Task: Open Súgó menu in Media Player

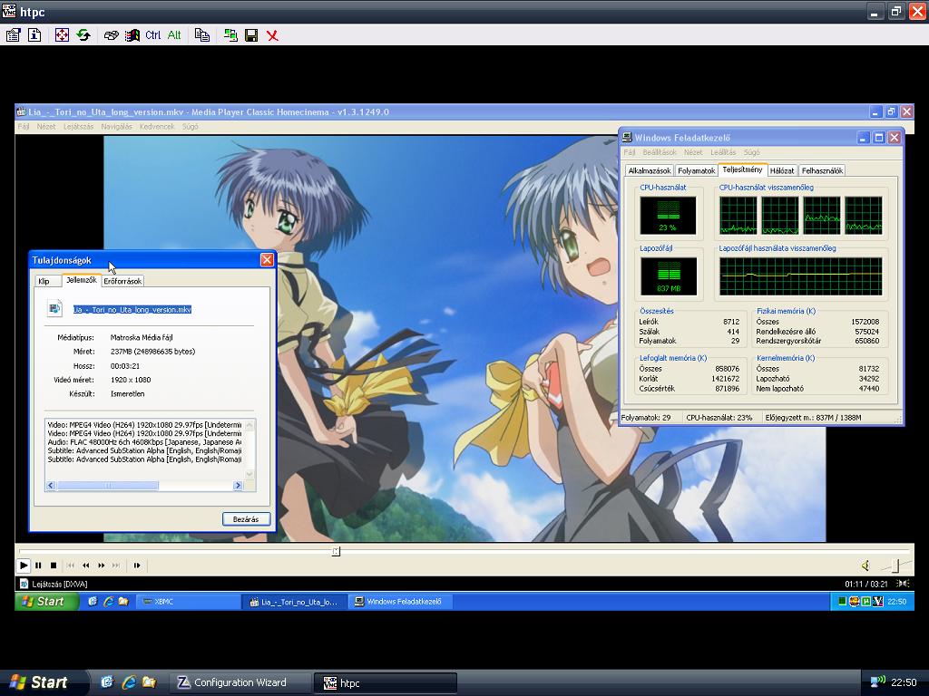Action: coord(191,127)
